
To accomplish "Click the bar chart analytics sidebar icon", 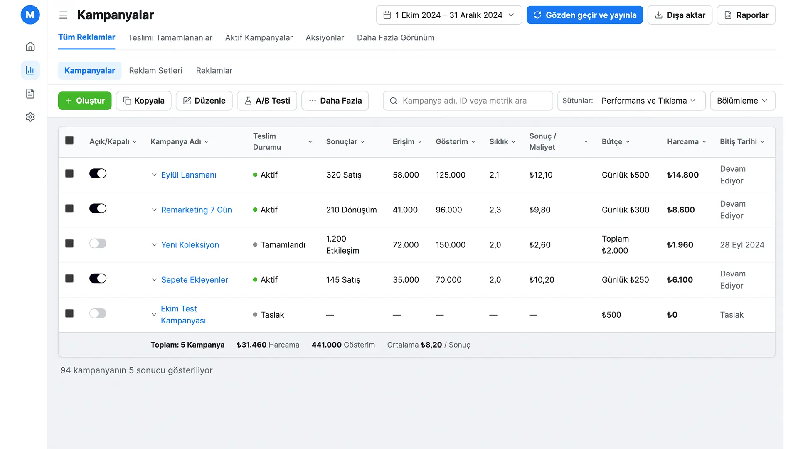I will (30, 70).
